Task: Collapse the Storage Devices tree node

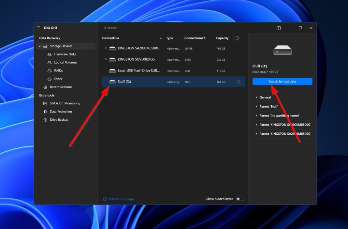Action: pyautogui.click(x=40, y=46)
